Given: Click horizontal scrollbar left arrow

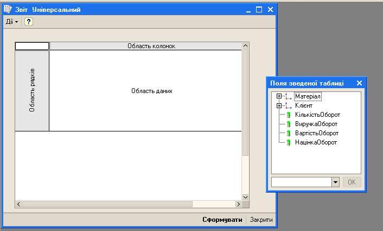Looking at the screenshot, I should [18, 204].
